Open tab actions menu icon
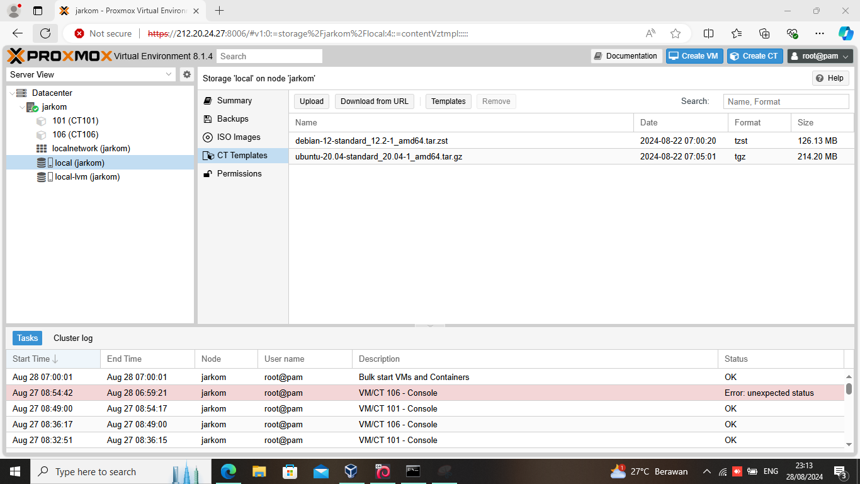 tap(38, 11)
